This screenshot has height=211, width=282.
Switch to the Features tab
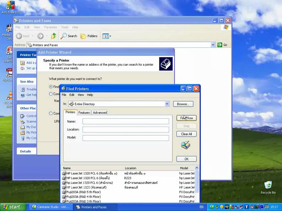pos(84,113)
